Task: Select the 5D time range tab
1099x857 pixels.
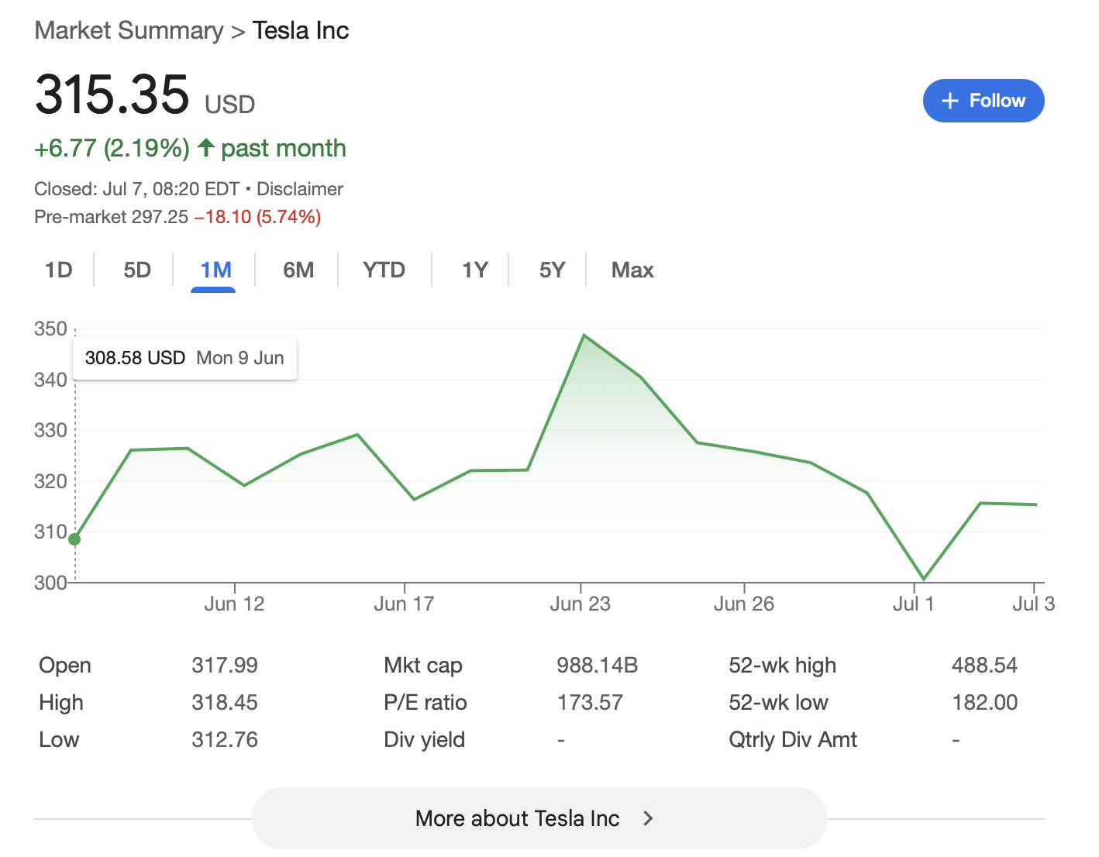Action: [x=137, y=270]
